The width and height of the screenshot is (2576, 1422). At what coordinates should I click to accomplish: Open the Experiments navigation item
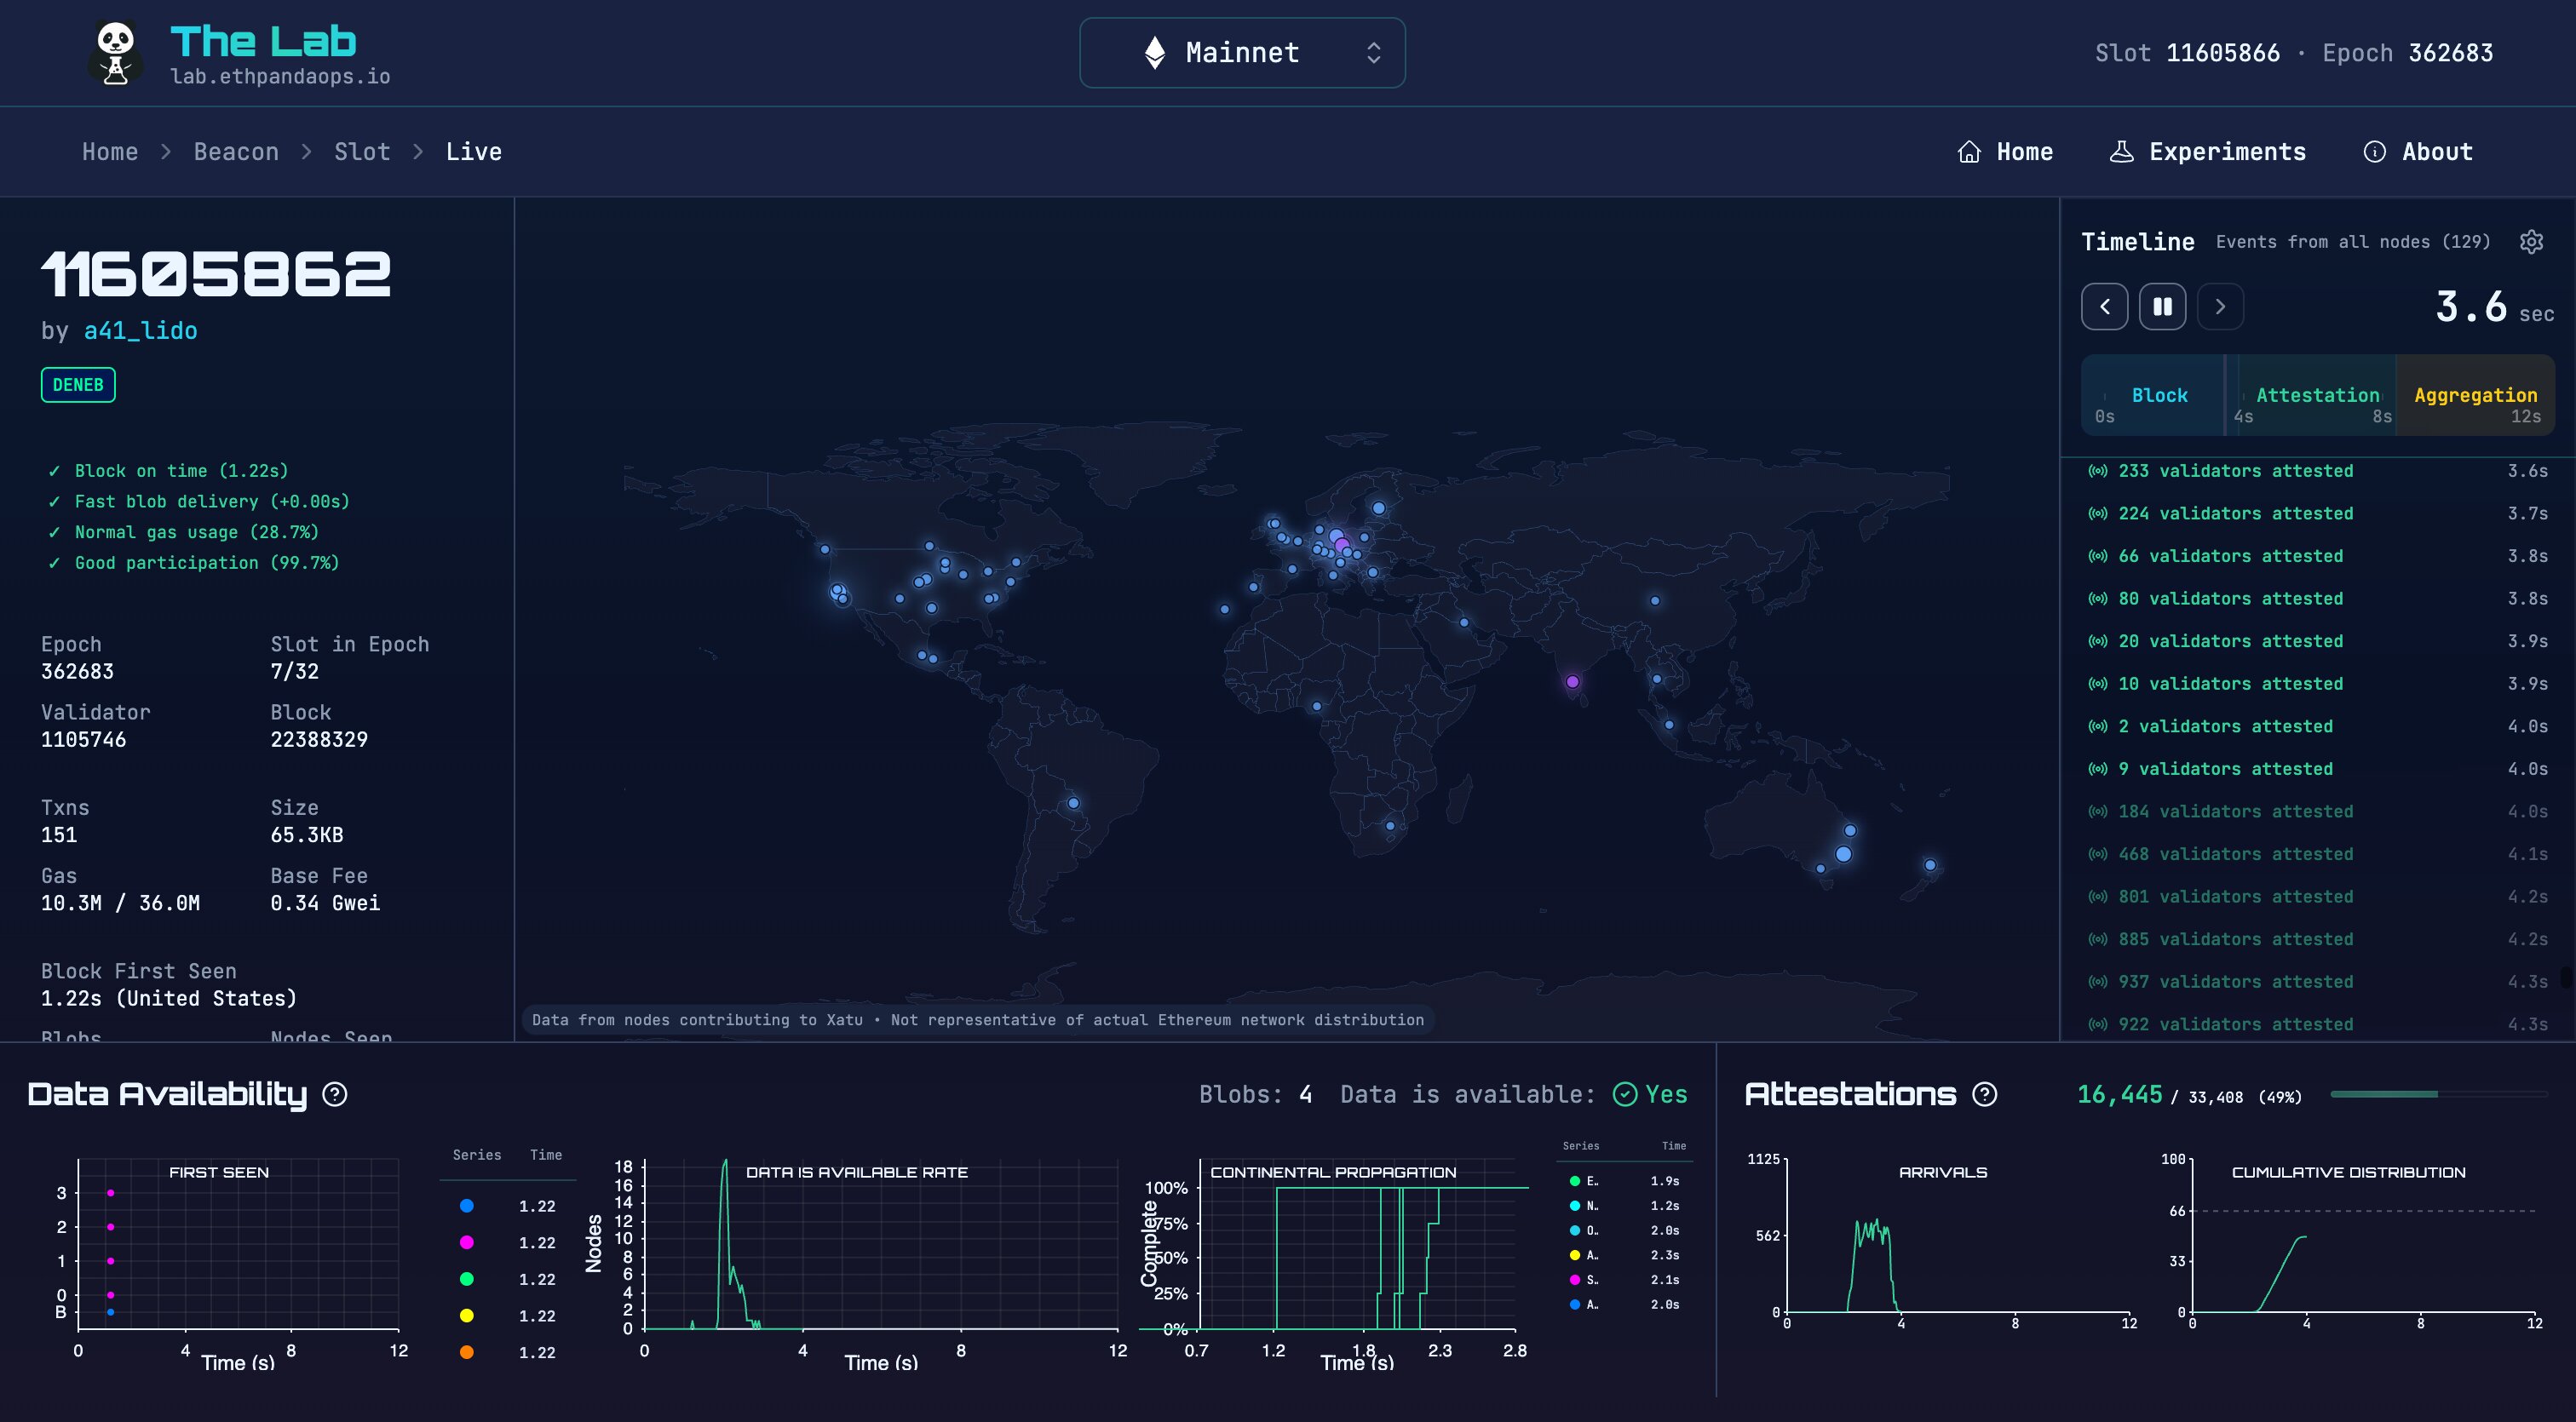pyautogui.click(x=2207, y=152)
